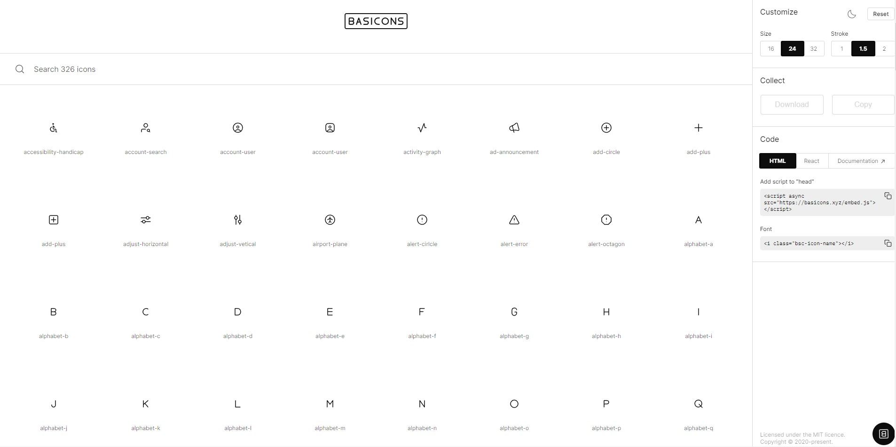This screenshot has height=447, width=896.
Task: Click the adjust-vetical sliders icon
Action: (238, 220)
